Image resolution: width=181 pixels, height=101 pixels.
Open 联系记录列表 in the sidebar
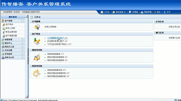11,32
